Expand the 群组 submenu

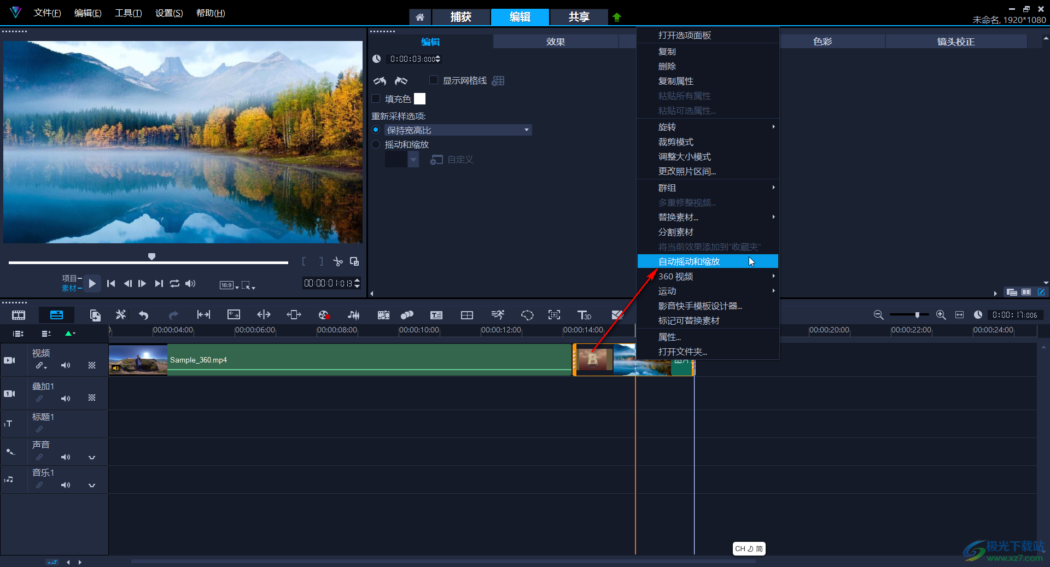[708, 188]
